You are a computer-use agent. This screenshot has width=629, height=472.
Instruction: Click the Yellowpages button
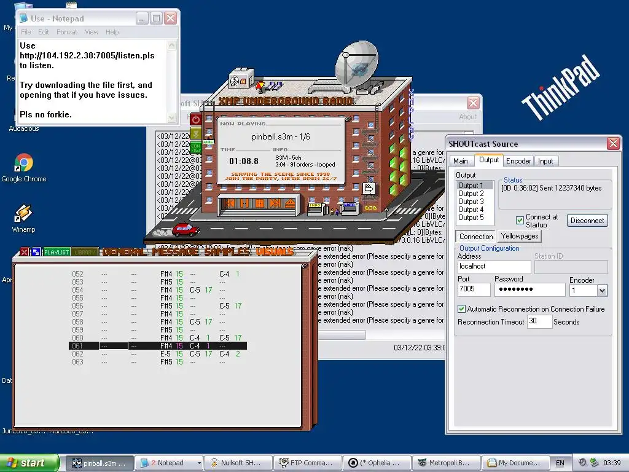(520, 236)
